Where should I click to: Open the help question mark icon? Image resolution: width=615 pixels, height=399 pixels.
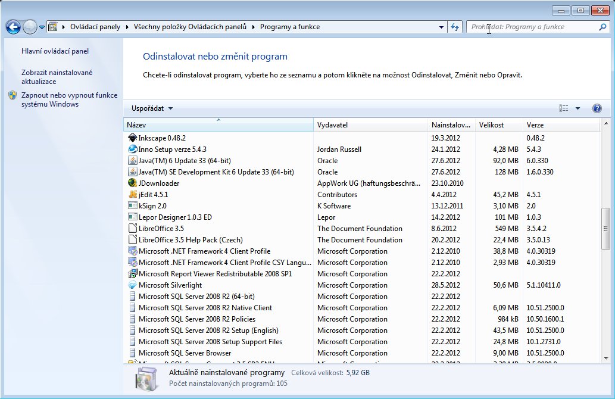[597, 108]
